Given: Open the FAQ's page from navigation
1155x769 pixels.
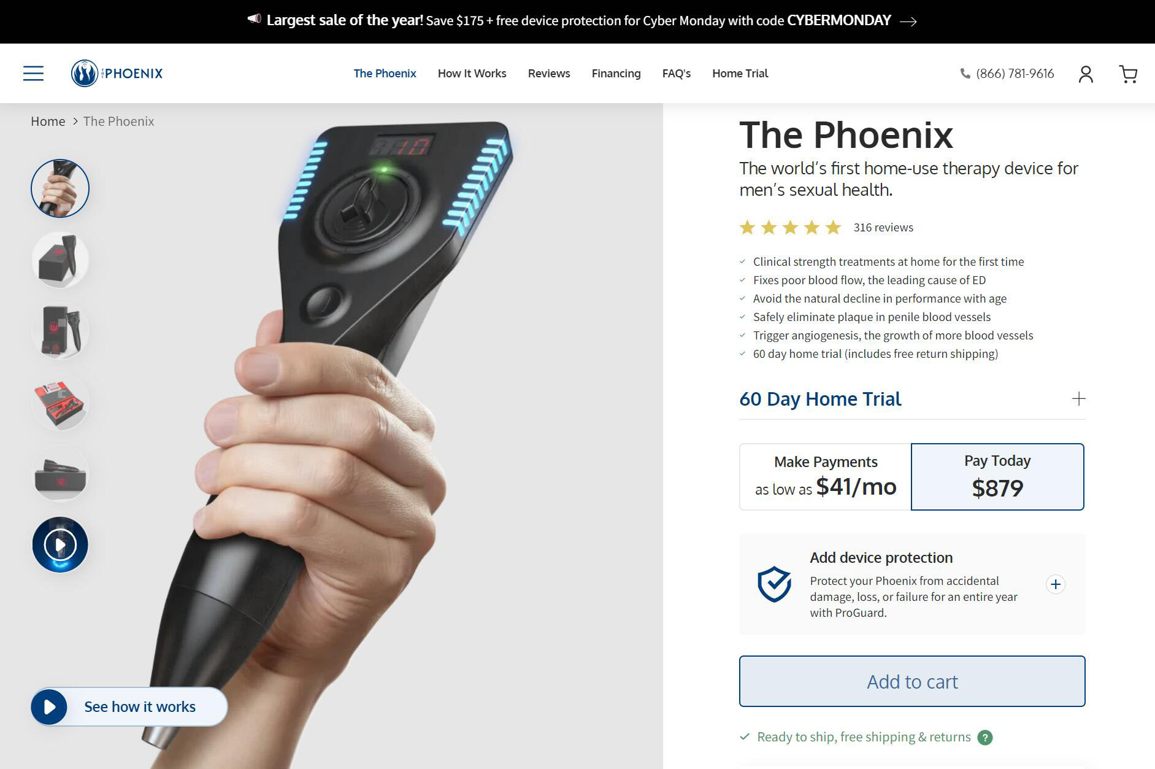Looking at the screenshot, I should 676,74.
